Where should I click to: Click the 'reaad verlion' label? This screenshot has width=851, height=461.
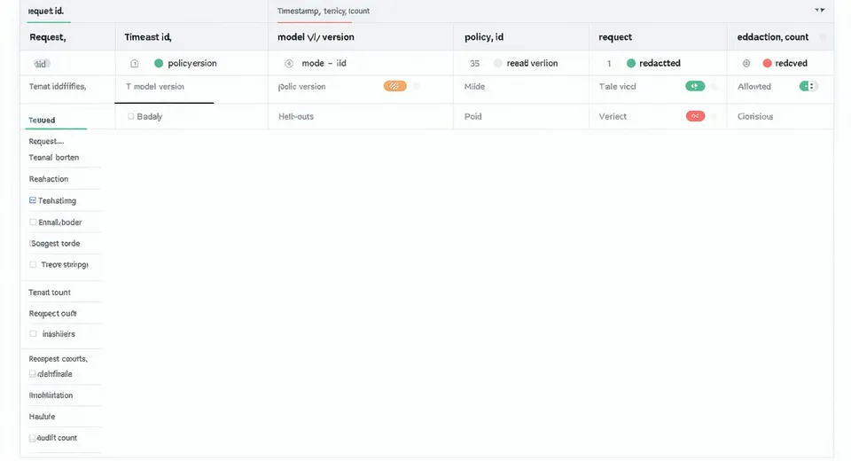tap(532, 63)
